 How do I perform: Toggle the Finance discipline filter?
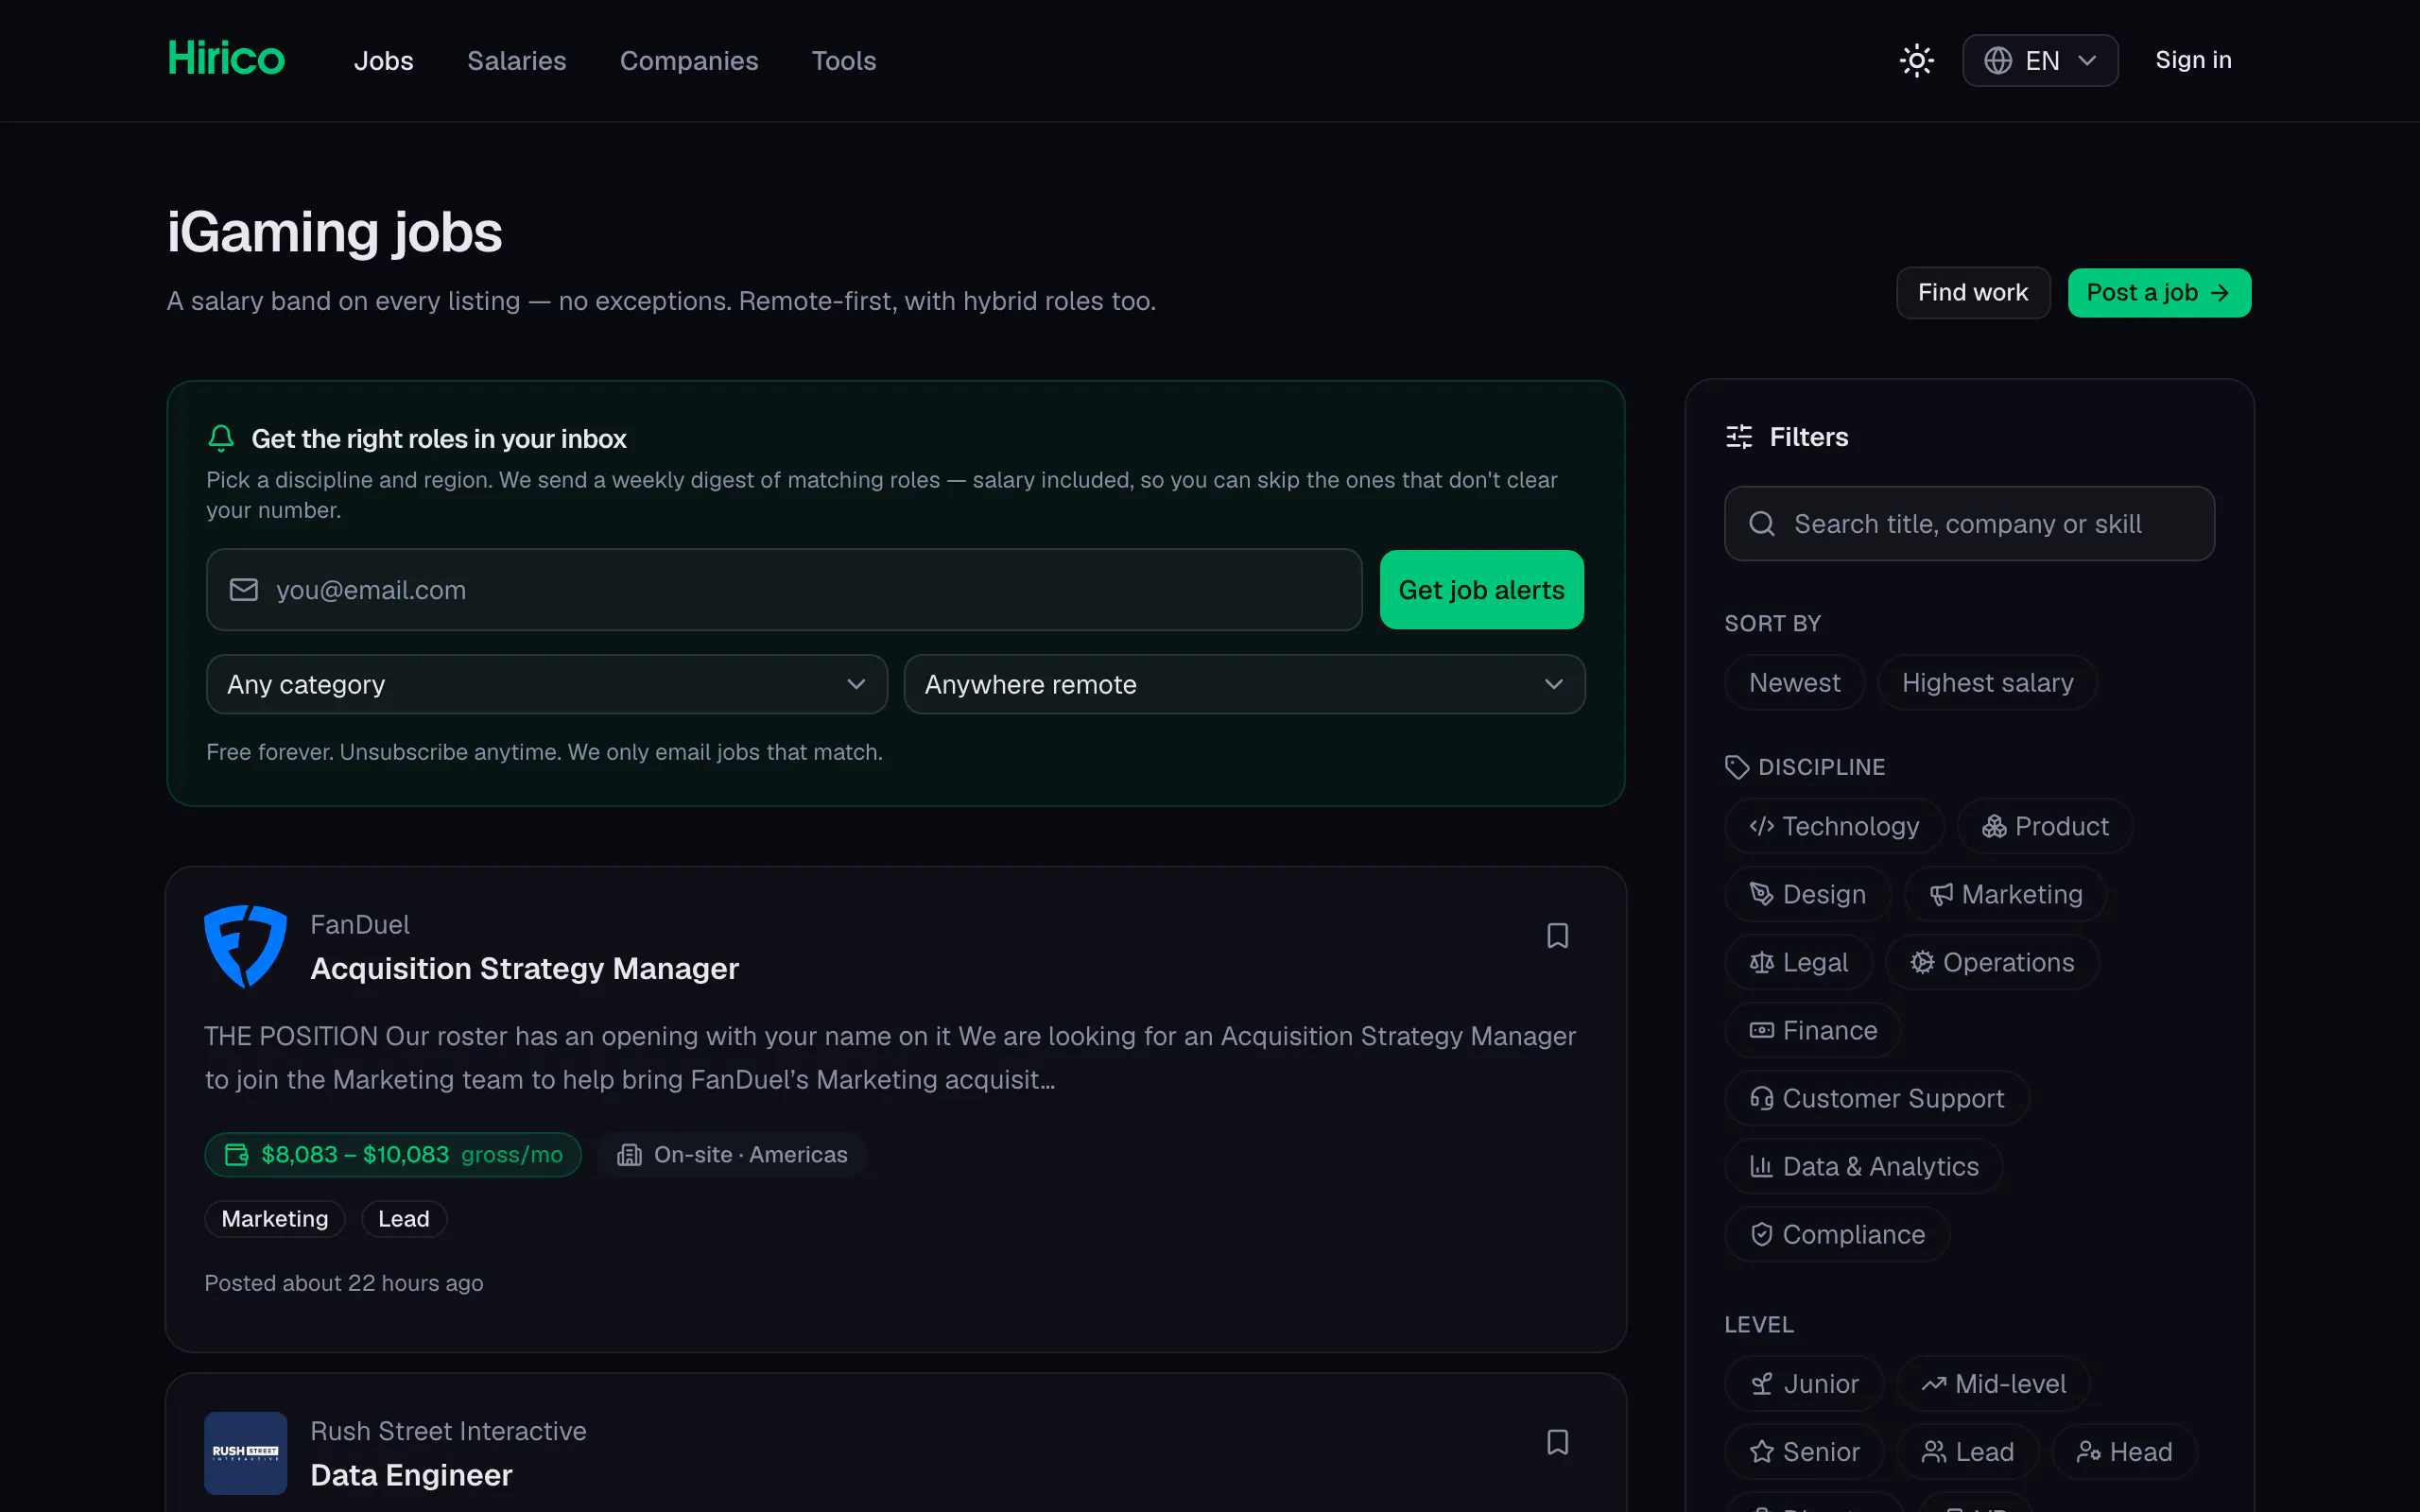[1813, 1030]
